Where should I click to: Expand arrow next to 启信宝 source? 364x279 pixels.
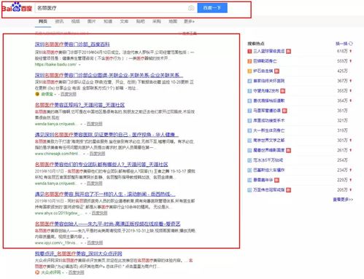click(x=55, y=94)
